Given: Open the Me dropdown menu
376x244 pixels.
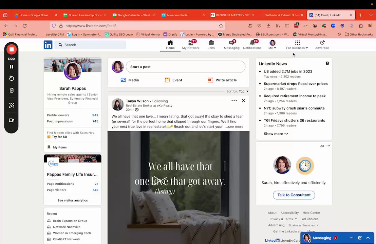Looking at the screenshot, I should tap(272, 45).
